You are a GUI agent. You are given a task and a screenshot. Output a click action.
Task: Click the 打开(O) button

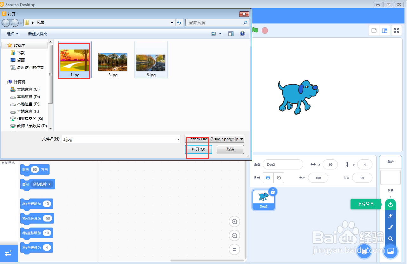click(x=198, y=149)
